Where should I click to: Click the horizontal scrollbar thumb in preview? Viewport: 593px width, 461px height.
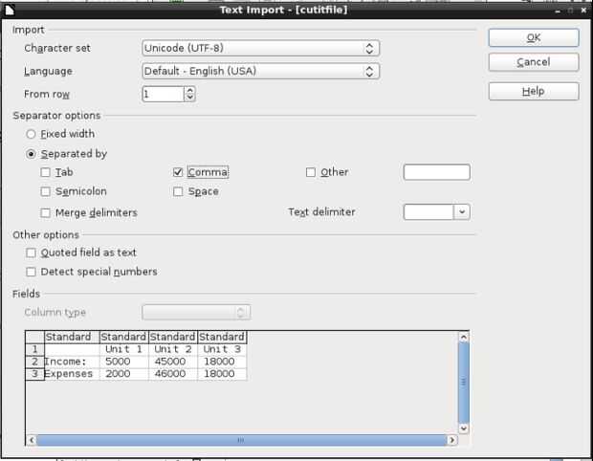click(241, 440)
